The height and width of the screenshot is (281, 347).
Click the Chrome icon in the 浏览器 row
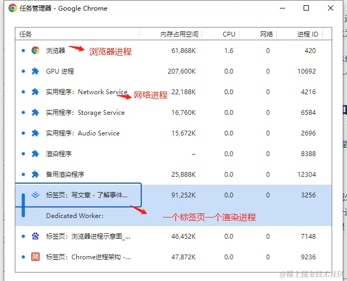[x=35, y=50]
